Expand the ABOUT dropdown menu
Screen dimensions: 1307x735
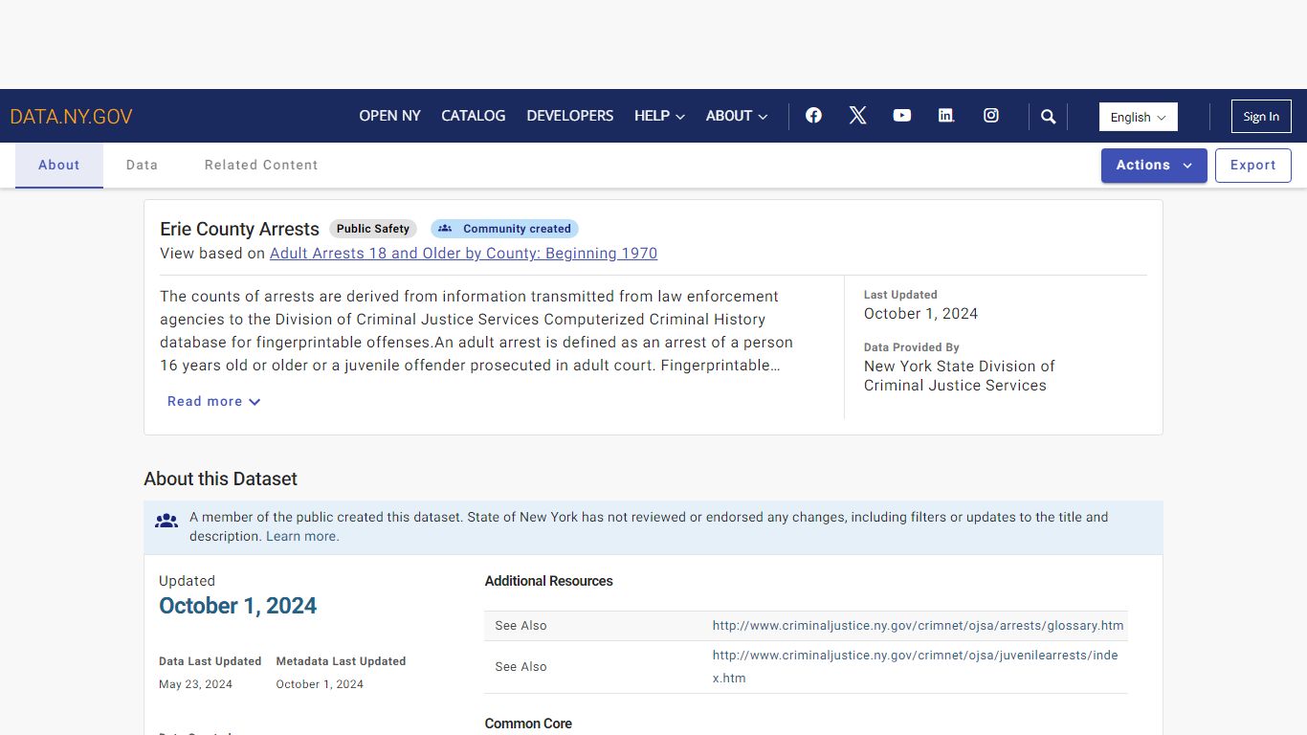coord(737,116)
